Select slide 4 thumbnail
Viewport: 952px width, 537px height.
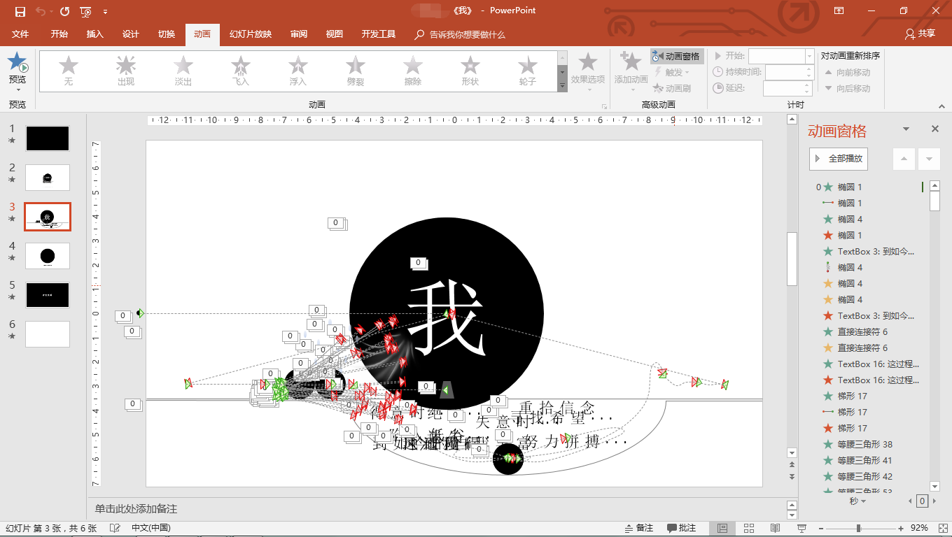click(x=48, y=256)
